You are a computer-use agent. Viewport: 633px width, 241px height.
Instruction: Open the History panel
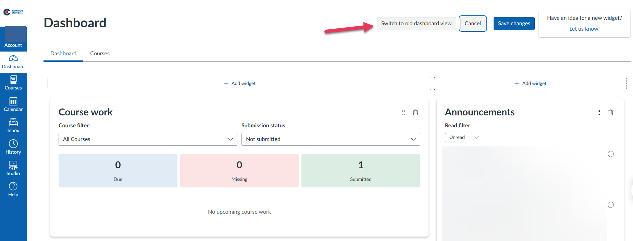(x=13, y=147)
